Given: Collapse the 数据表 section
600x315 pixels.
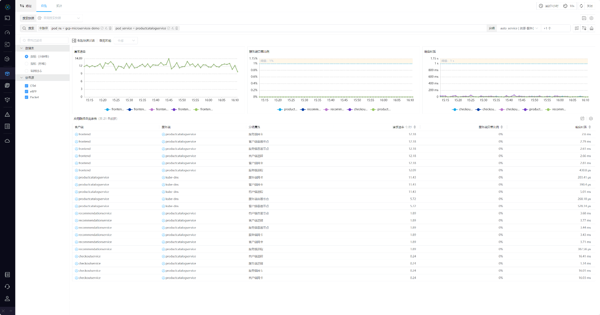Looking at the screenshot, I should [x=22, y=48].
